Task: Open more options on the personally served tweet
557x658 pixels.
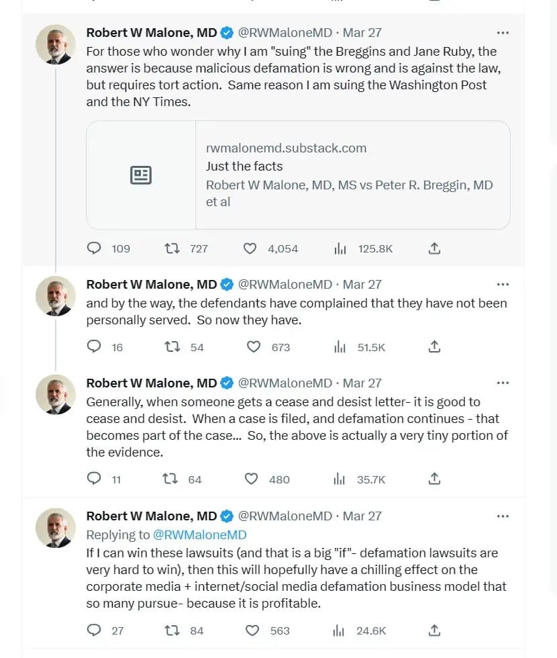Action: pos(503,285)
